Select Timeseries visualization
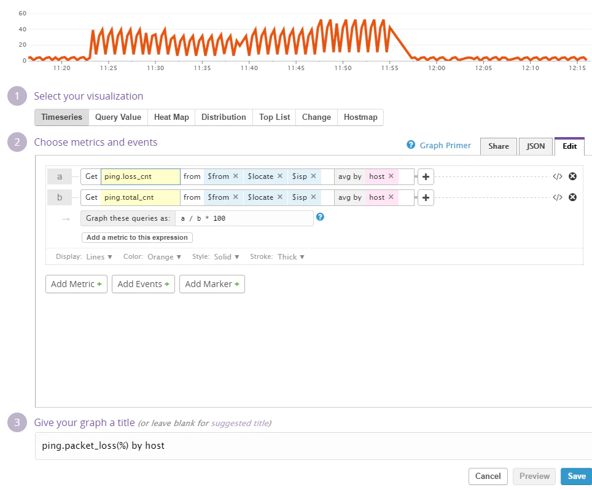Image resolution: width=592 pixels, height=490 pixels. coord(61,117)
